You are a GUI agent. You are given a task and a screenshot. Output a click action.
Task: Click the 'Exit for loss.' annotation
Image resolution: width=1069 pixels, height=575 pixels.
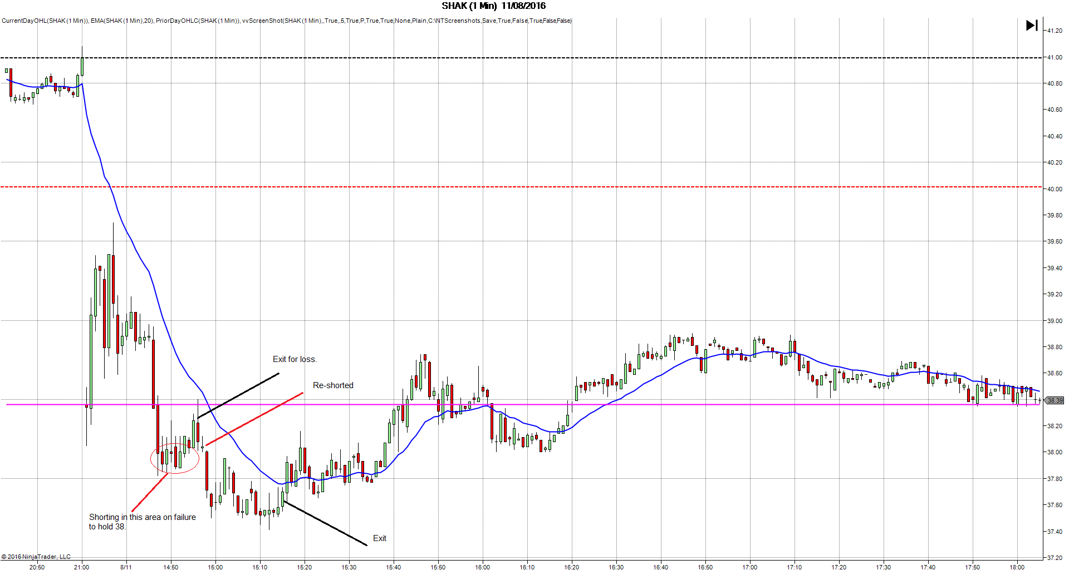point(295,359)
